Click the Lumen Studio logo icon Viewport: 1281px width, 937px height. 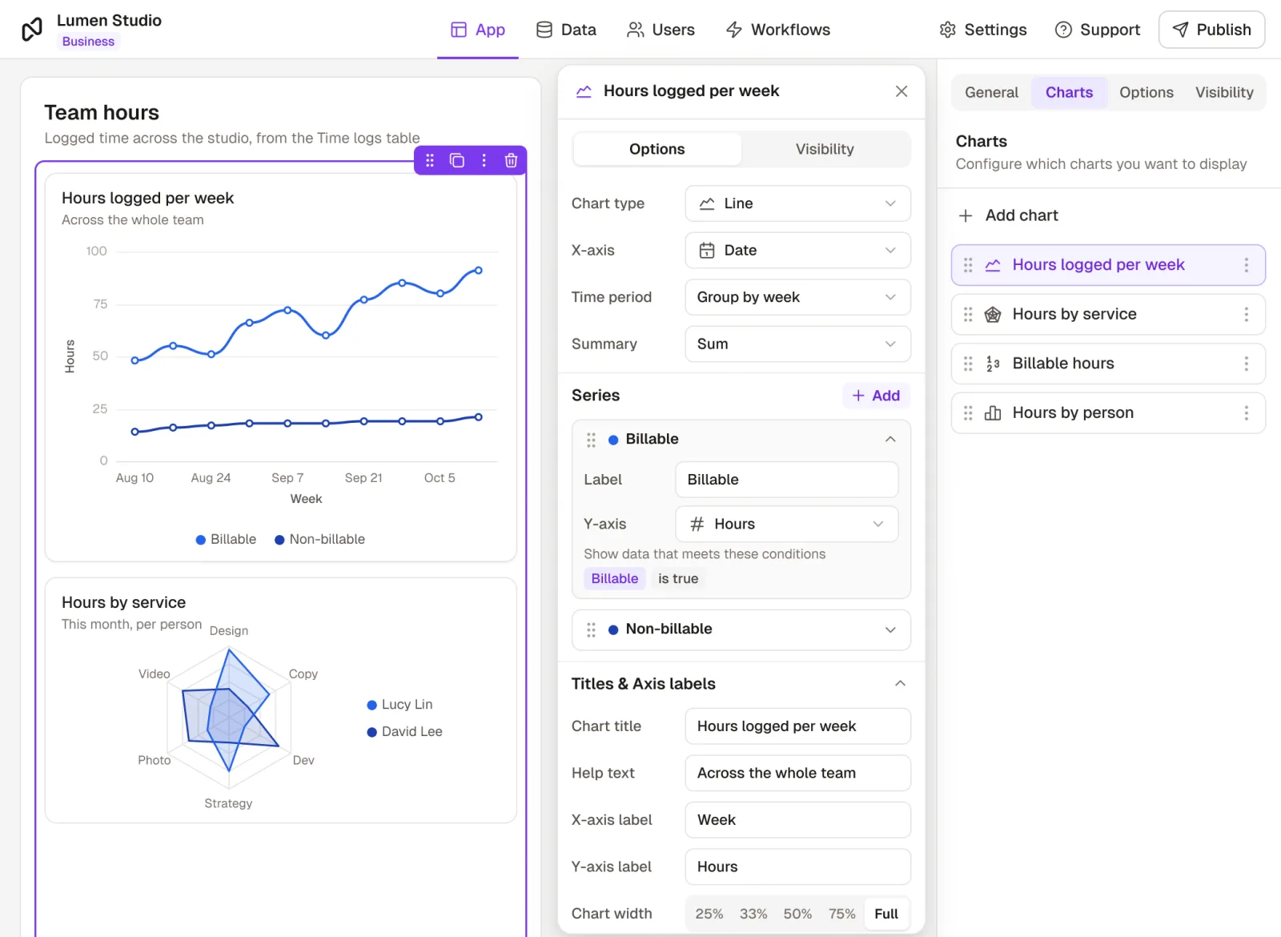click(x=32, y=30)
